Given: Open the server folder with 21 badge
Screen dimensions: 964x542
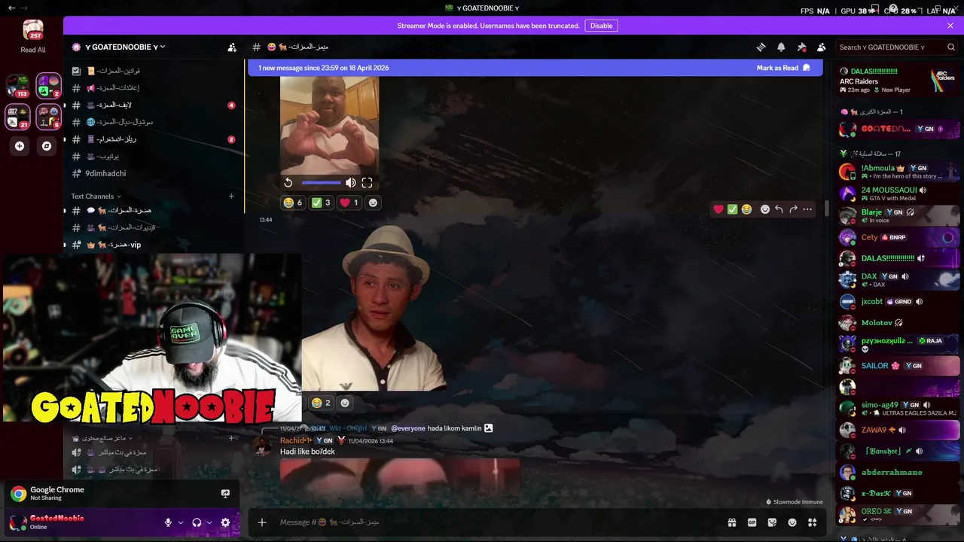Looking at the screenshot, I should 18,117.
